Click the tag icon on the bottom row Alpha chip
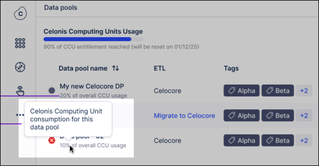 point(232,140)
